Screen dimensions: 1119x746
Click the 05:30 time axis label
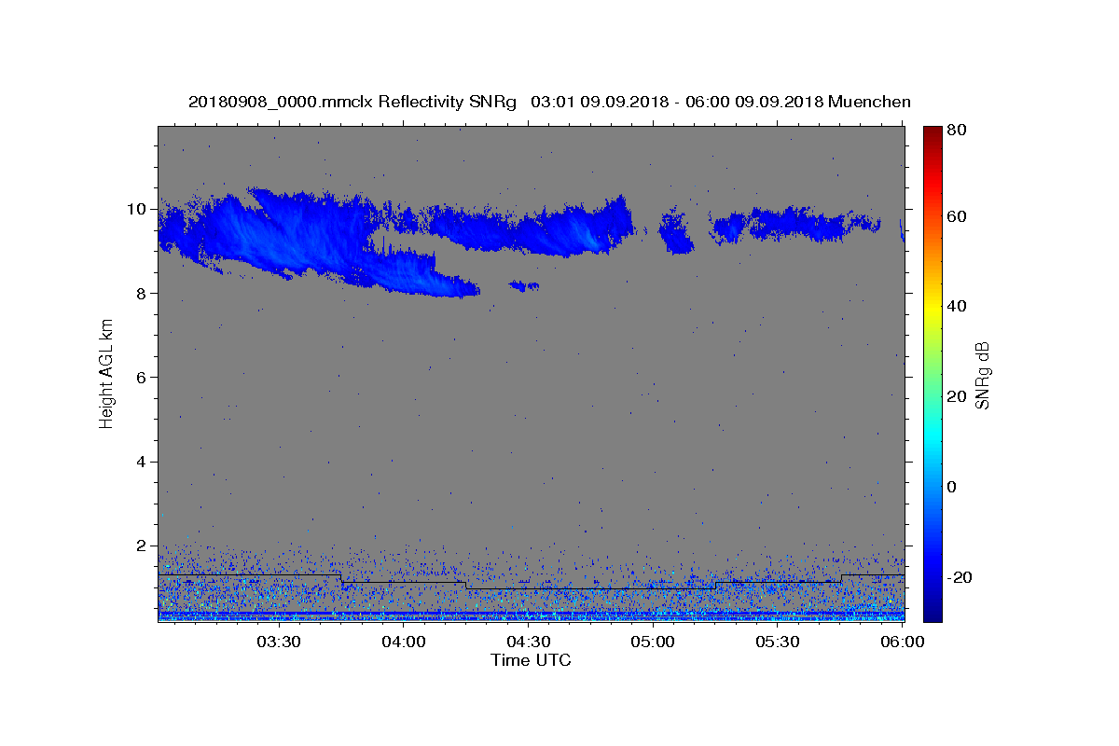tap(778, 642)
